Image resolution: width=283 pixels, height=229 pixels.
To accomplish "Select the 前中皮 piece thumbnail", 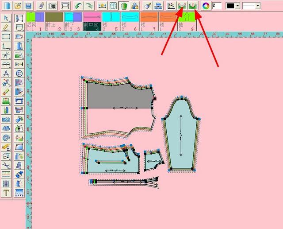I will [x=92, y=22].
